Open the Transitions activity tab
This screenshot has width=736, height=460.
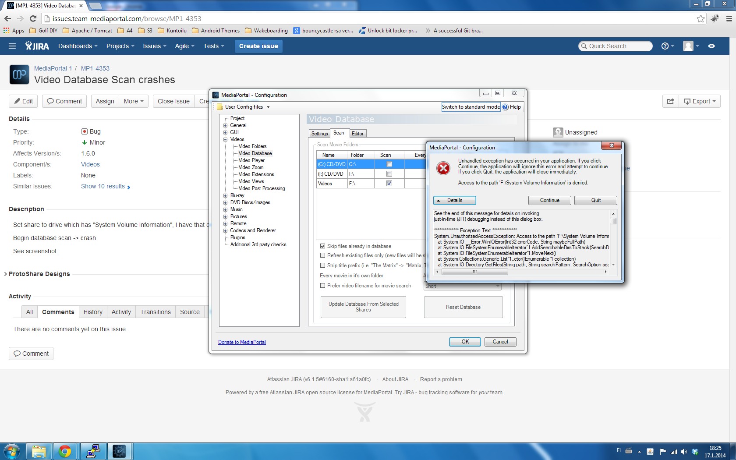(156, 312)
